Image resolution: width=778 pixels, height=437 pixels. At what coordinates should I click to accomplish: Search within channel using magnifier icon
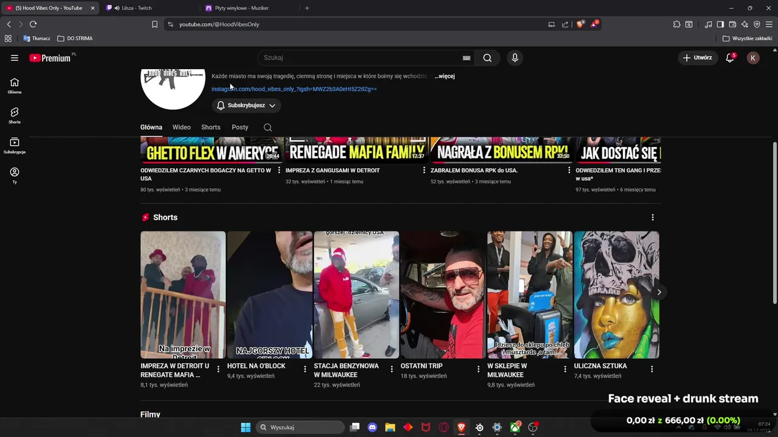(268, 127)
